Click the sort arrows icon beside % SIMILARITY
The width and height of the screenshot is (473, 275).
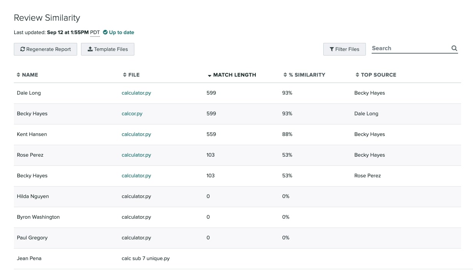[285, 75]
